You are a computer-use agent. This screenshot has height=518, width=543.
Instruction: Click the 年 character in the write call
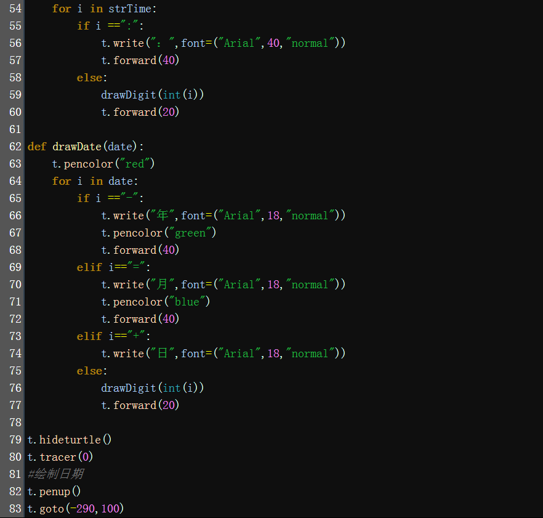pyautogui.click(x=162, y=216)
